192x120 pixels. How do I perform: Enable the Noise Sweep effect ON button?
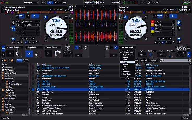(10, 54)
